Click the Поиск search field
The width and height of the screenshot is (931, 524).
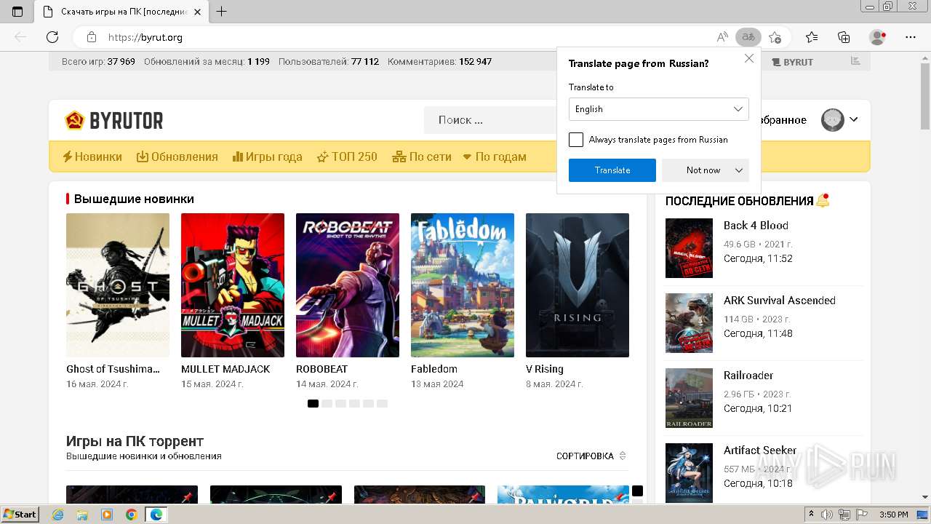coord(491,120)
